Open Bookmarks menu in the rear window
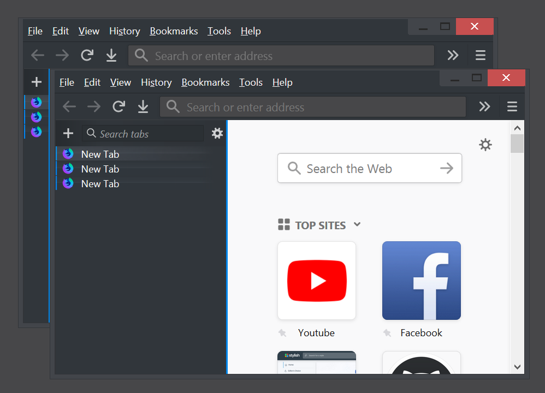The width and height of the screenshot is (545, 393). point(174,31)
